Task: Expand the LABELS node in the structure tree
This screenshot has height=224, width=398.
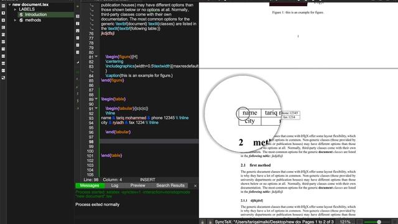Action: (15, 9)
